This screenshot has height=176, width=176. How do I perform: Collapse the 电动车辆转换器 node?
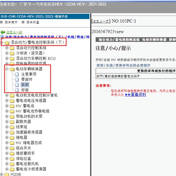(7, 69)
